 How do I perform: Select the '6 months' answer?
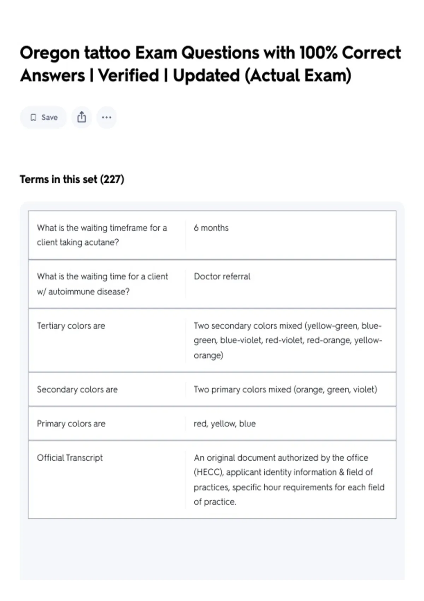(211, 228)
